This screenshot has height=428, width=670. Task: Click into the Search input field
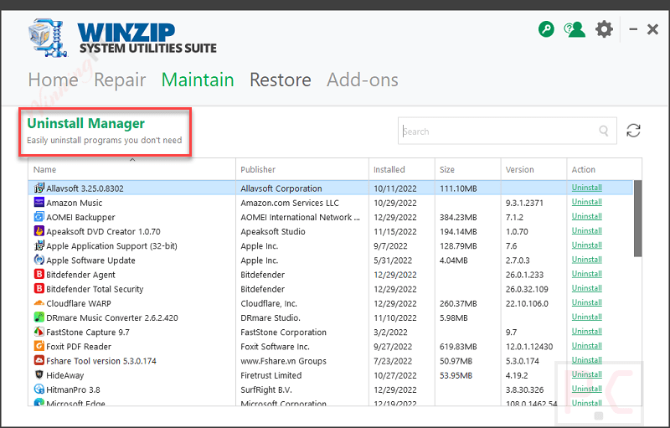coord(498,131)
